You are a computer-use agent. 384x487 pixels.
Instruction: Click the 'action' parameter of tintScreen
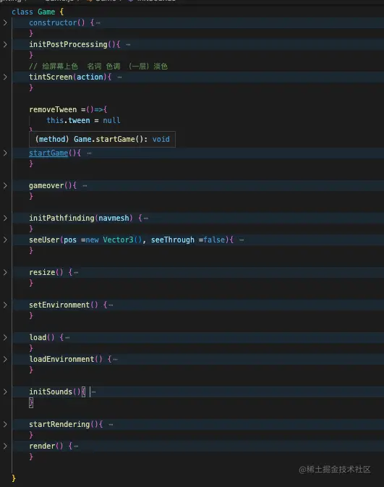90,77
